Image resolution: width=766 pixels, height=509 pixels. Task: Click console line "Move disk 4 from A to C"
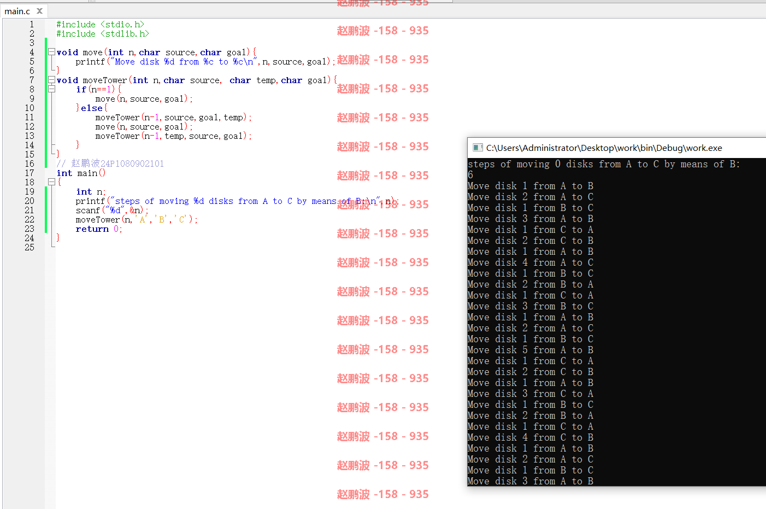click(531, 262)
